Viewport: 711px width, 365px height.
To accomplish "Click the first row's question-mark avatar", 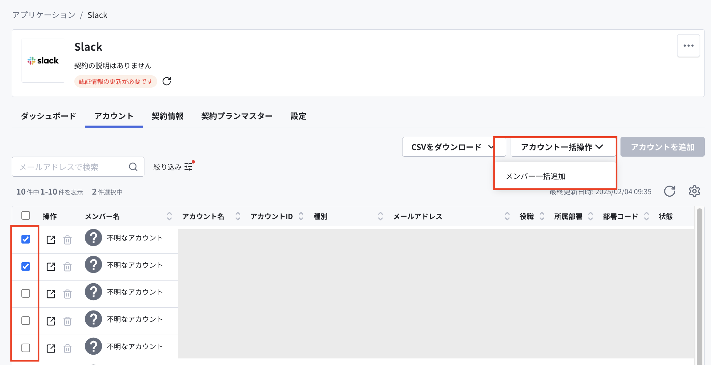I will pyautogui.click(x=93, y=238).
